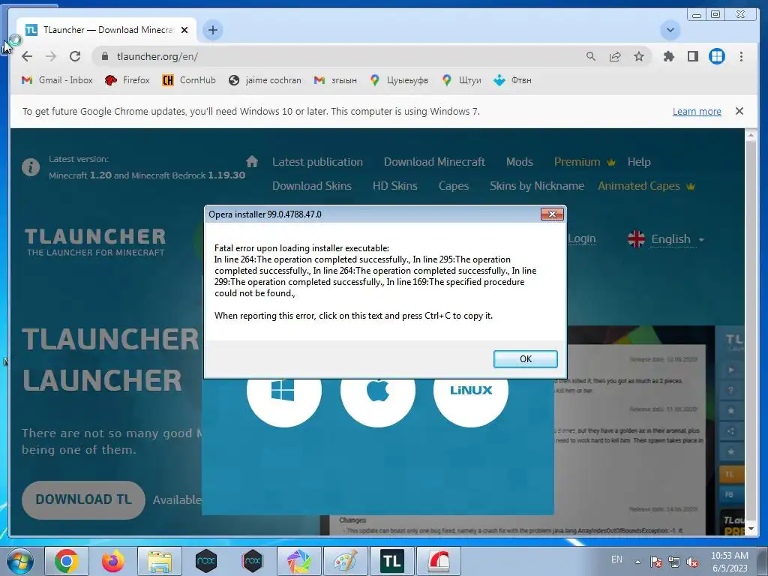Click the browser forward arrow
768x576 pixels.
click(x=51, y=56)
